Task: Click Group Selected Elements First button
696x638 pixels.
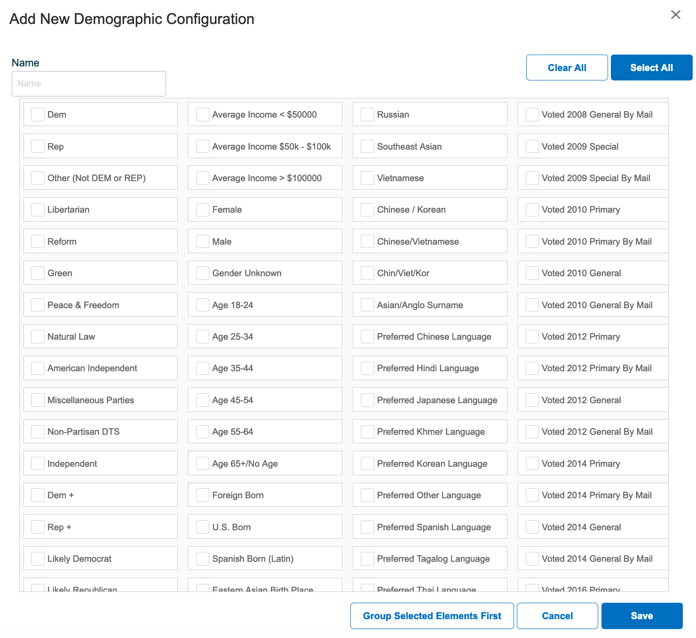Action: pyautogui.click(x=432, y=616)
